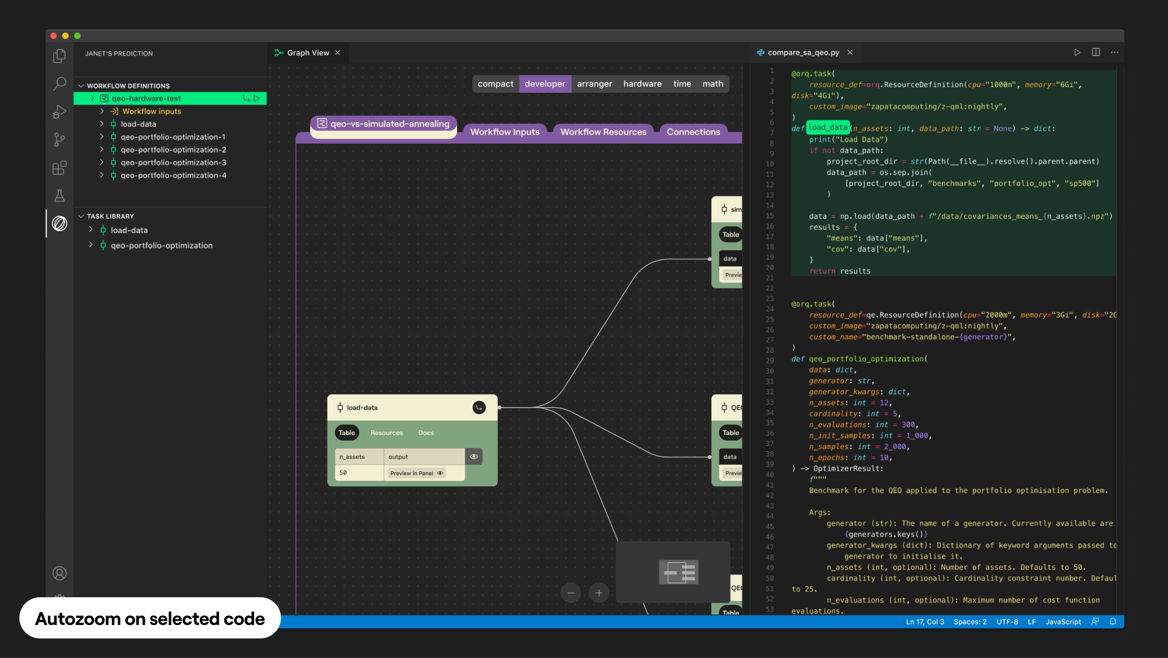Open the Connections tab

[x=693, y=132]
